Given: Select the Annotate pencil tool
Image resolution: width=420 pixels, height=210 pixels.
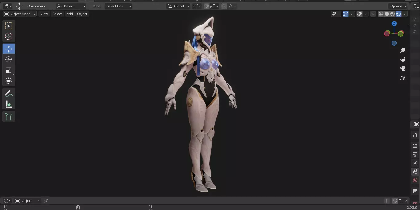Looking at the screenshot, I should click(9, 94).
